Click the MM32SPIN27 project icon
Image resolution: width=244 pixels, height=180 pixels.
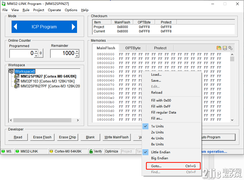(x=17, y=77)
